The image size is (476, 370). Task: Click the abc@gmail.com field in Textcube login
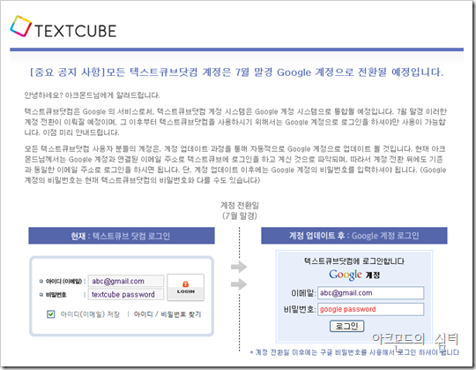coord(126,281)
